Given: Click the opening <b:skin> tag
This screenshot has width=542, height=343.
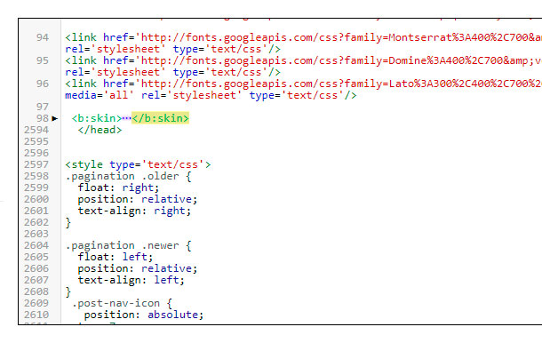Looking at the screenshot, I should pos(97,118).
